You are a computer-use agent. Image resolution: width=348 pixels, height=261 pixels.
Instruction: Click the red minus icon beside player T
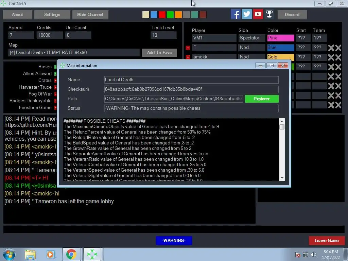[x=188, y=48]
